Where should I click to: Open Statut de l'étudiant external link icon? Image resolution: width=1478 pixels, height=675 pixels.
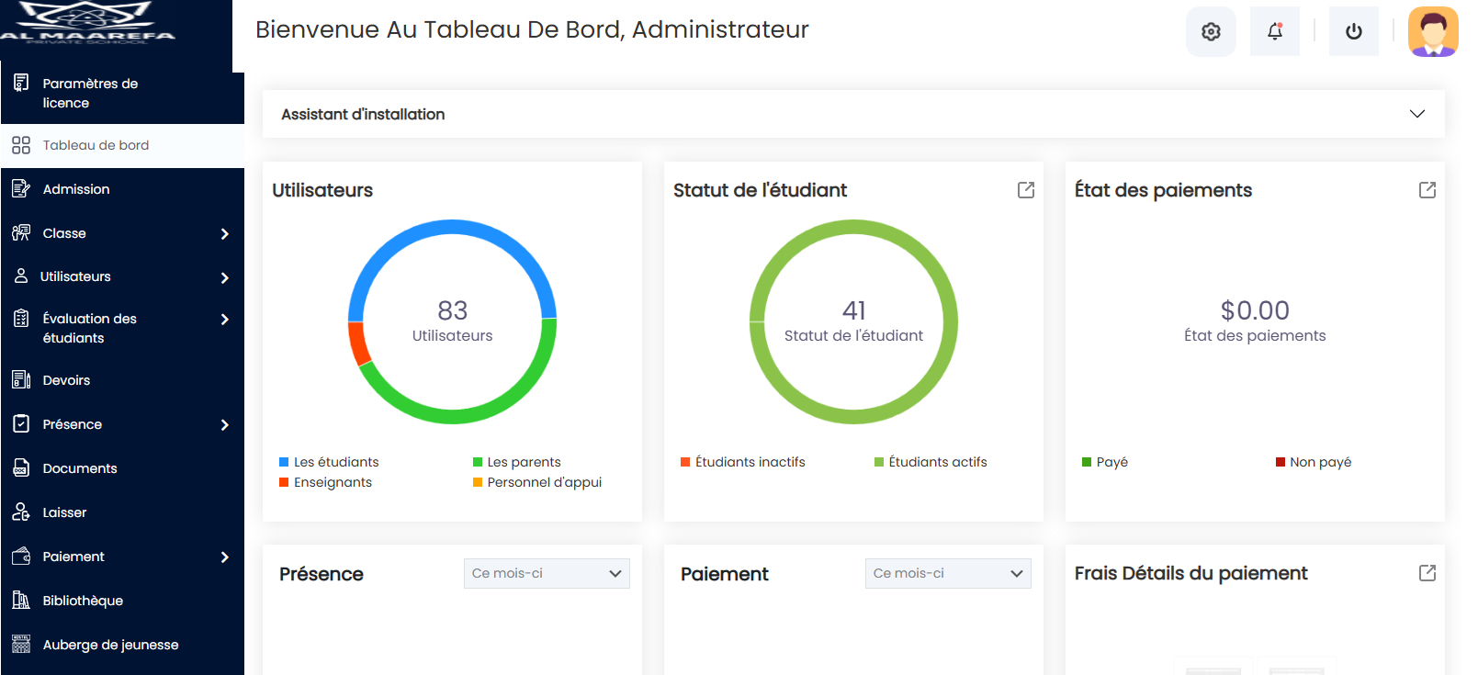pos(1026,190)
